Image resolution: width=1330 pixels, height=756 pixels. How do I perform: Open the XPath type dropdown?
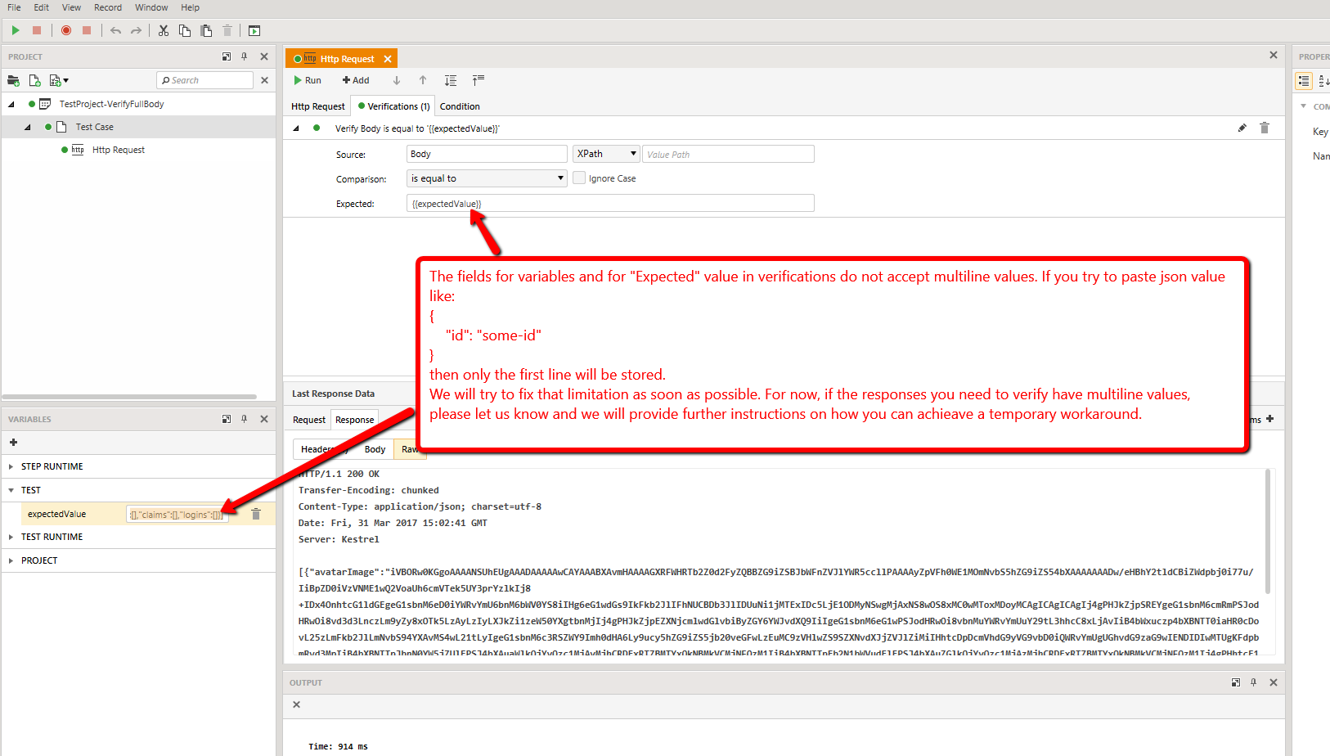(606, 154)
